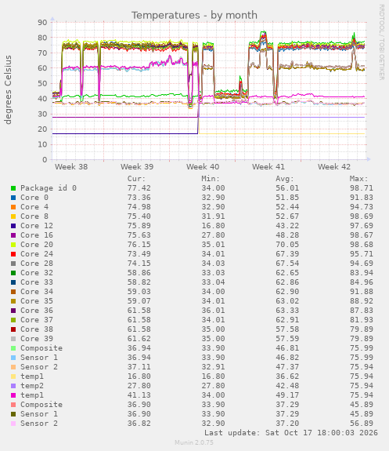This screenshot has width=389, height=451.
Task: Click the green Package id 0 color swatch
Action: 13,188
